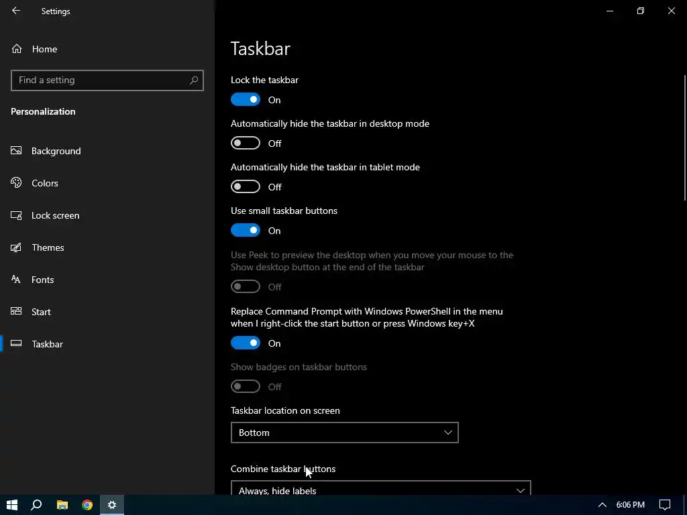Click in the Find a setting box
The width and height of the screenshot is (687, 515).
pyautogui.click(x=107, y=80)
